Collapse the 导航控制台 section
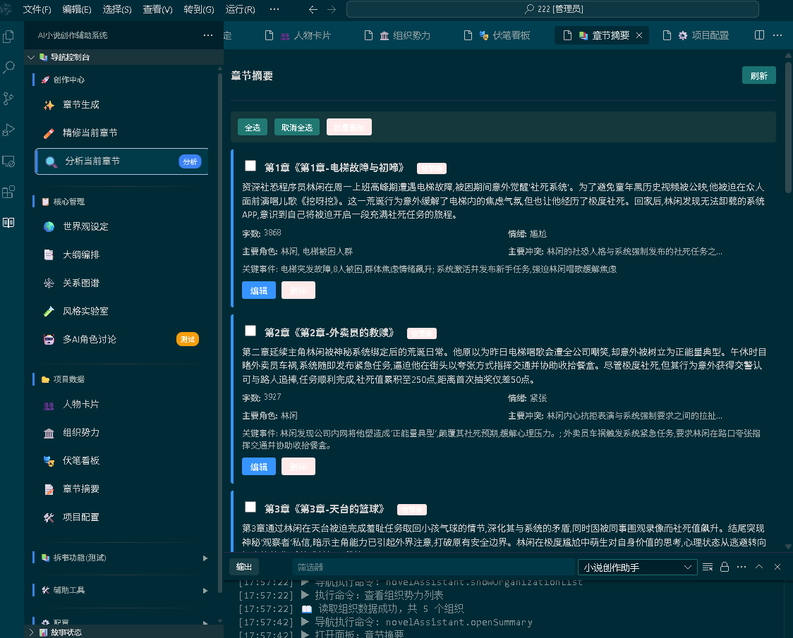Image resolution: width=793 pixels, height=638 pixels. [31, 57]
